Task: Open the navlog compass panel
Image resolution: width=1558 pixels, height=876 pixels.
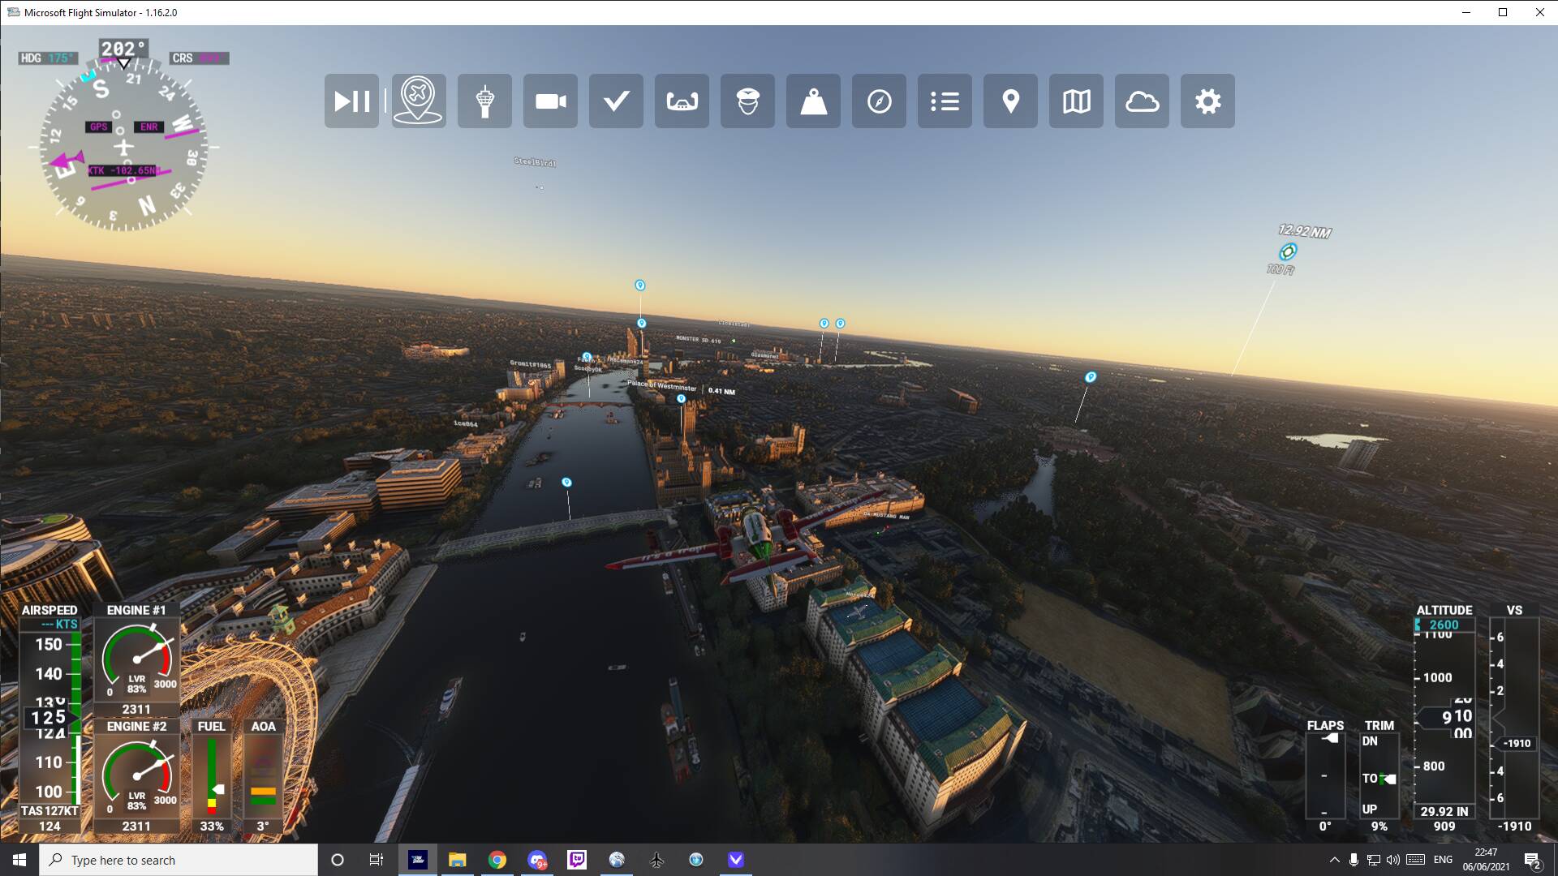Action: click(879, 101)
